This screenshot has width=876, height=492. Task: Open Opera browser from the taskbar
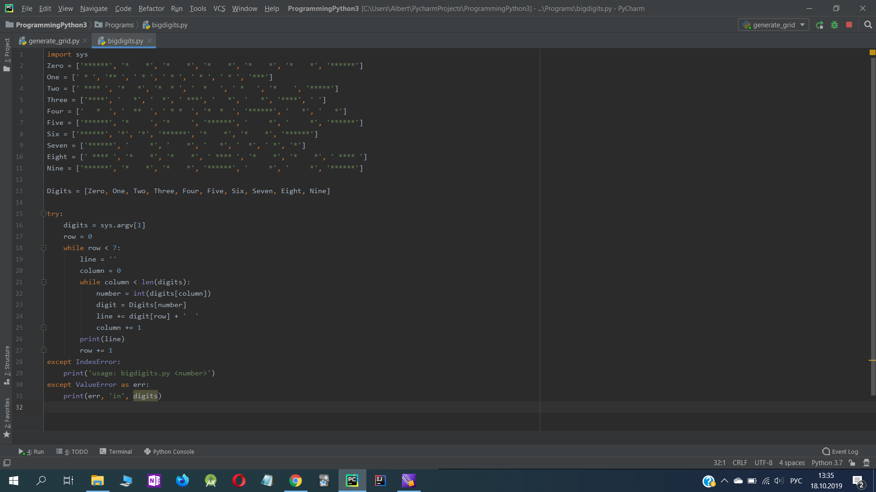tap(239, 481)
